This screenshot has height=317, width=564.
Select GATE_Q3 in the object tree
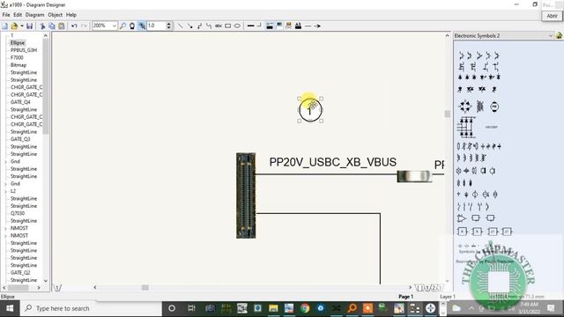point(20,139)
